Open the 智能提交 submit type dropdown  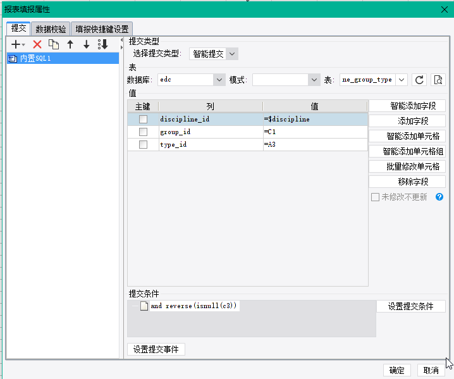point(213,54)
